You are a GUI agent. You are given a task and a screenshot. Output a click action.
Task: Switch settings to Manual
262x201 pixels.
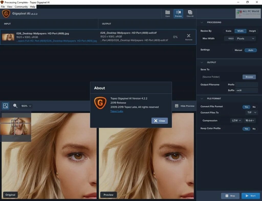pyautogui.click(x=238, y=50)
